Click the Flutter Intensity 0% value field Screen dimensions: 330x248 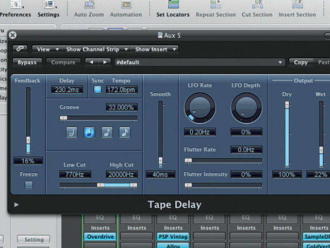(246, 174)
